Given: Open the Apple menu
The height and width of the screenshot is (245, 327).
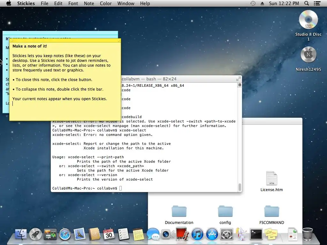Looking at the screenshot, I should click(9, 3).
